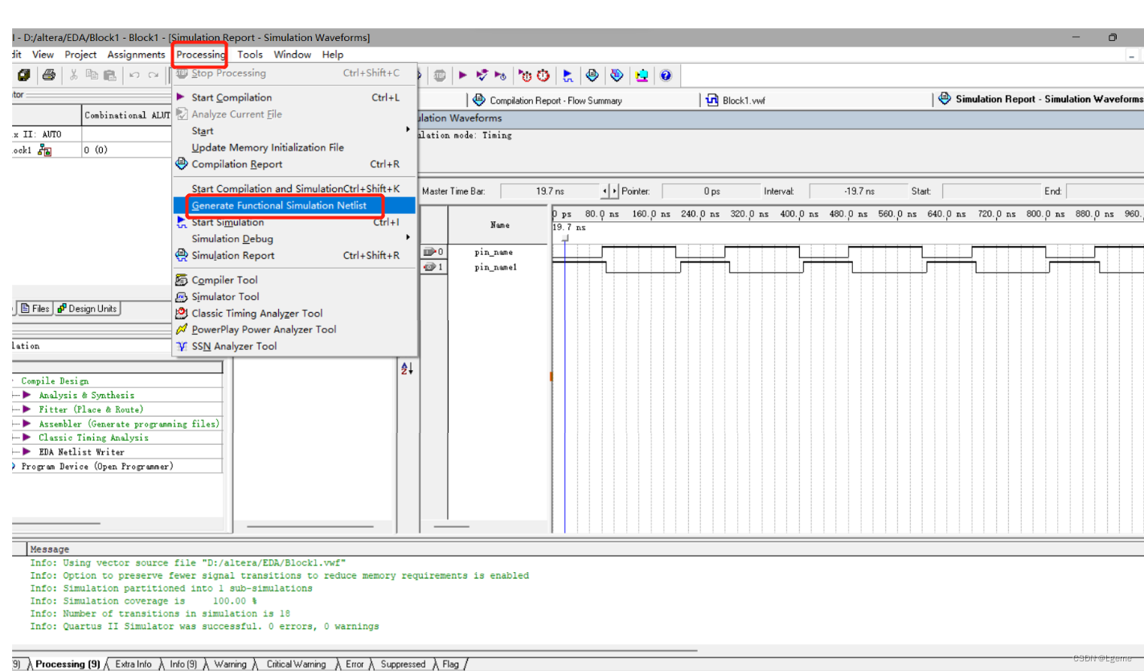
Task: Click the Start Simulation waveform toolbar icon
Action: pyautogui.click(x=568, y=75)
